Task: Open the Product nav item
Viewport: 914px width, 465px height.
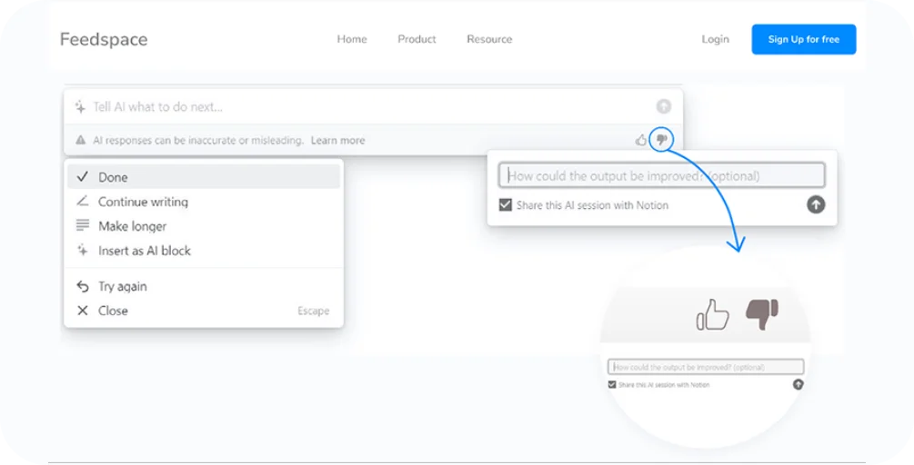Action: [417, 39]
